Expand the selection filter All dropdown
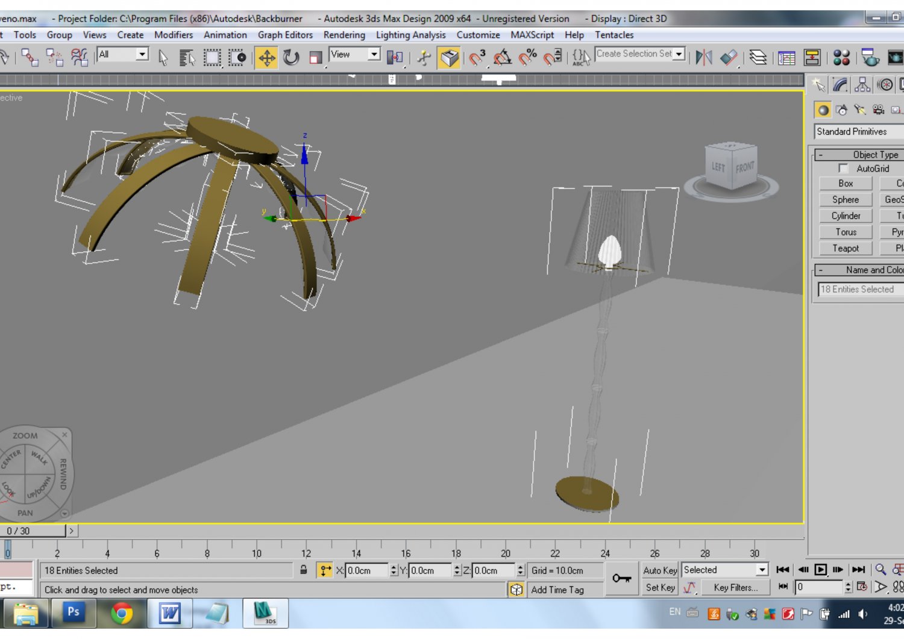Screen dimensions: 904x639 pos(142,54)
